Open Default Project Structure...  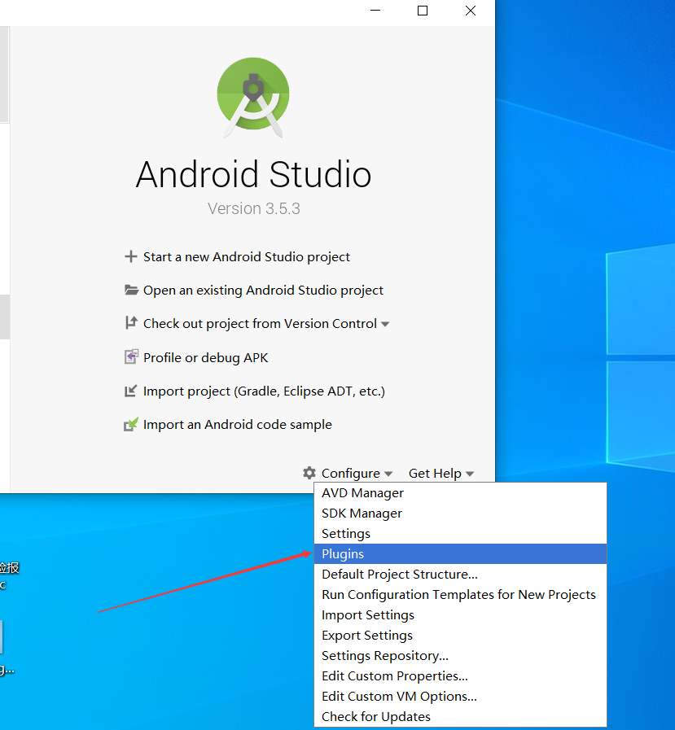460,574
